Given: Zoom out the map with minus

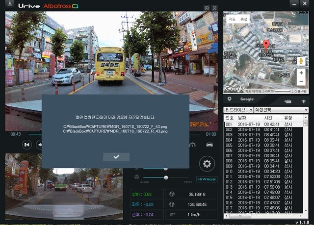Looking at the screenshot, I should (x=301, y=81).
